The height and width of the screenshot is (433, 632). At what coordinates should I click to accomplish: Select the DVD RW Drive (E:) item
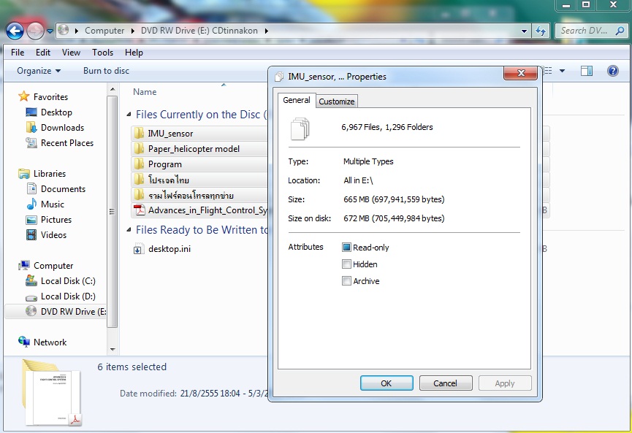click(67, 312)
